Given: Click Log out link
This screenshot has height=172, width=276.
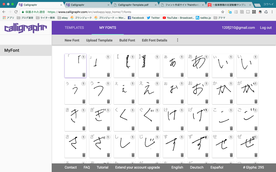Looking at the screenshot, I should (266, 28).
